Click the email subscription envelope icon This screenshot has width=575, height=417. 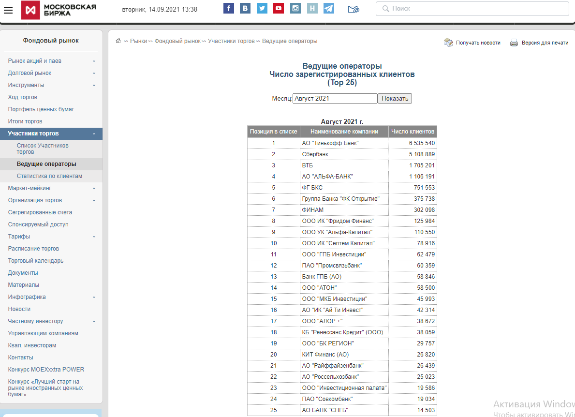(353, 9)
